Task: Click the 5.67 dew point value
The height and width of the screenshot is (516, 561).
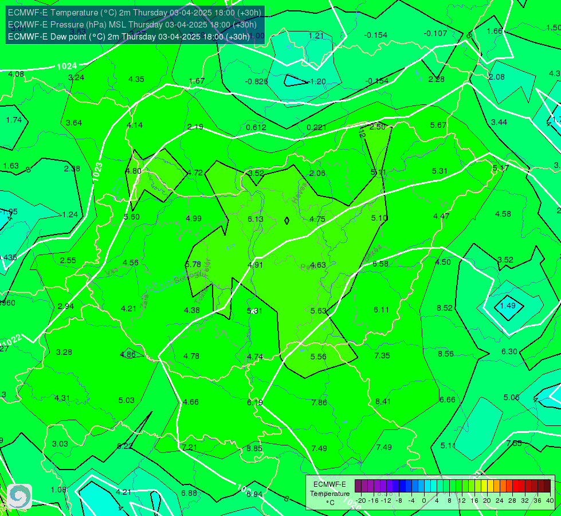Action: (x=438, y=126)
